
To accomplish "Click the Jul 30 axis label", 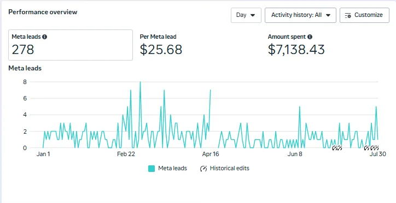I will click(377, 154).
